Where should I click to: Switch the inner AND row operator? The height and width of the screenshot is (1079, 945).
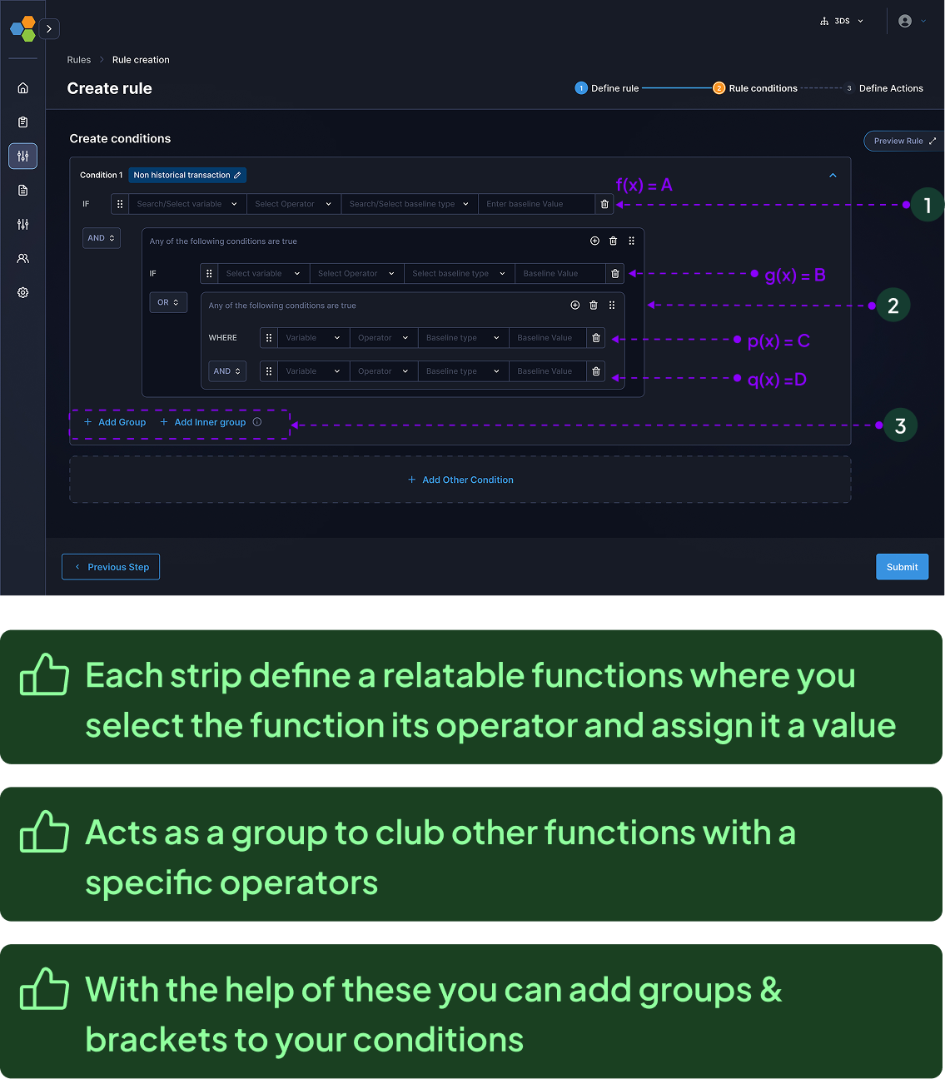tap(226, 371)
